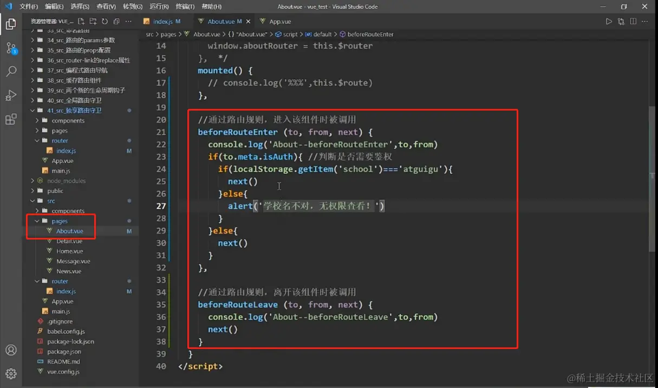Open .gitignore in the explorer
Viewport: 658px width, 388px height.
60,321
